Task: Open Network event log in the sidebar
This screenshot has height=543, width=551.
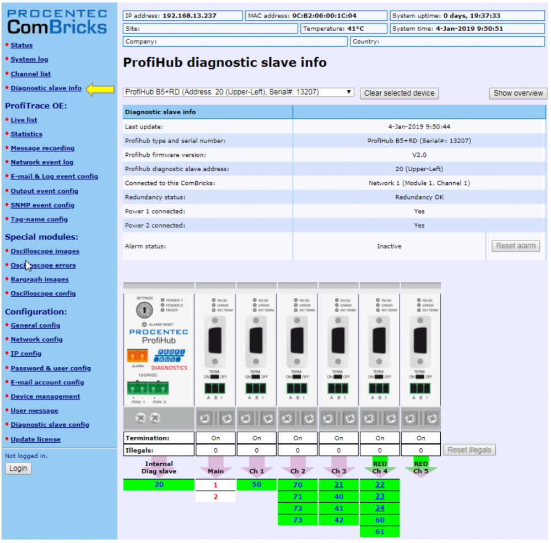Action: 42,162
